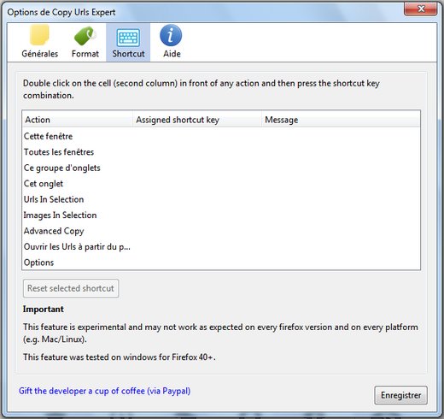Select the Cet onglet action row

click(x=221, y=184)
